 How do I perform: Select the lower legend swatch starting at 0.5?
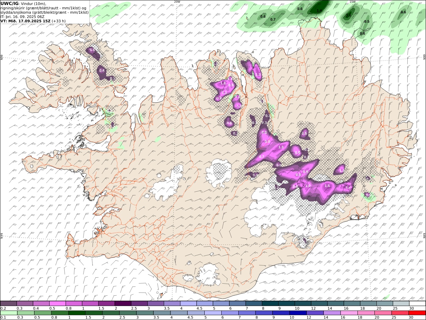[43, 313]
